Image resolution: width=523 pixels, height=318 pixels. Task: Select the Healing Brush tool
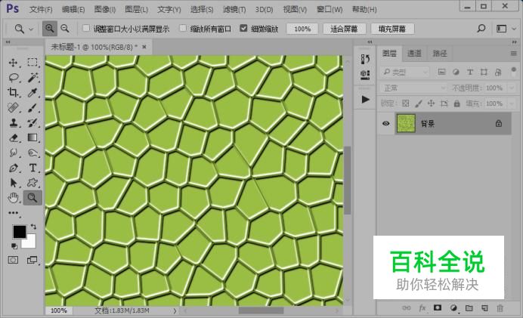[x=14, y=108]
